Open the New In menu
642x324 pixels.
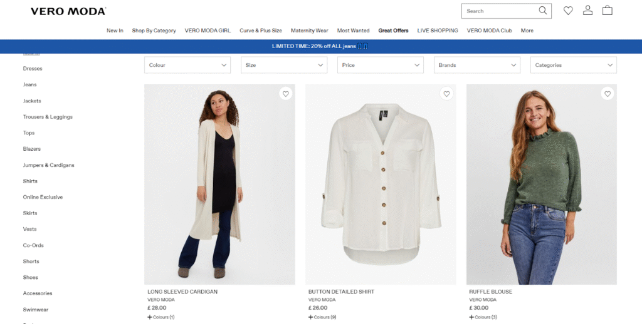(115, 31)
